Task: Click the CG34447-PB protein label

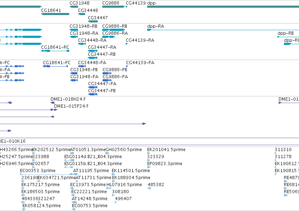Action: click(102, 91)
